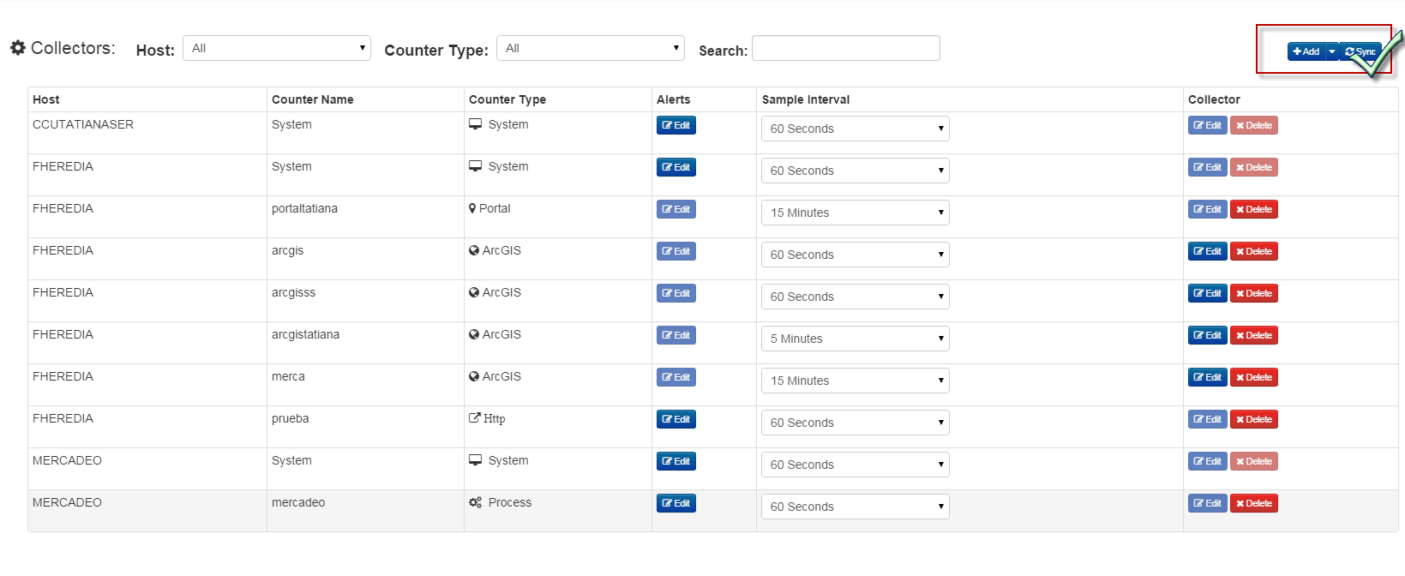Click the Add collector button

pyautogui.click(x=1306, y=51)
